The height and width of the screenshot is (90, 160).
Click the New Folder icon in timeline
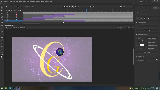pos(9,10)
